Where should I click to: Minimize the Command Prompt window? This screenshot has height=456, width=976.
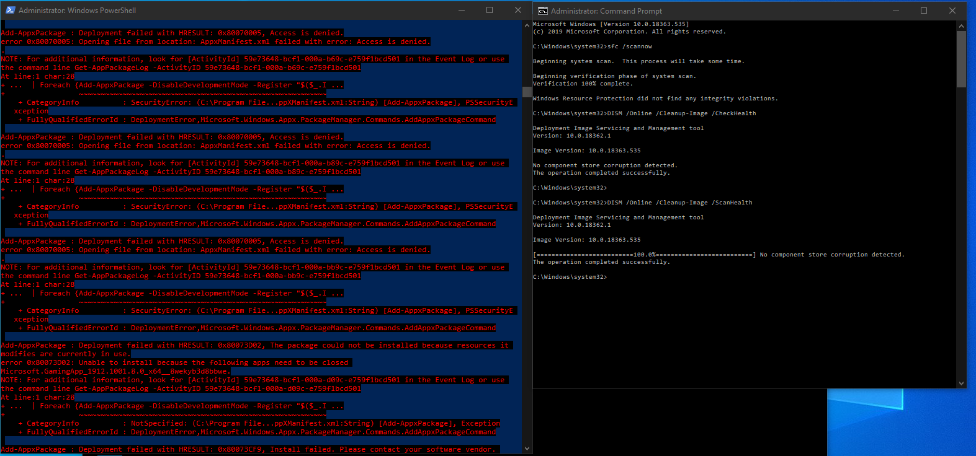pos(896,11)
